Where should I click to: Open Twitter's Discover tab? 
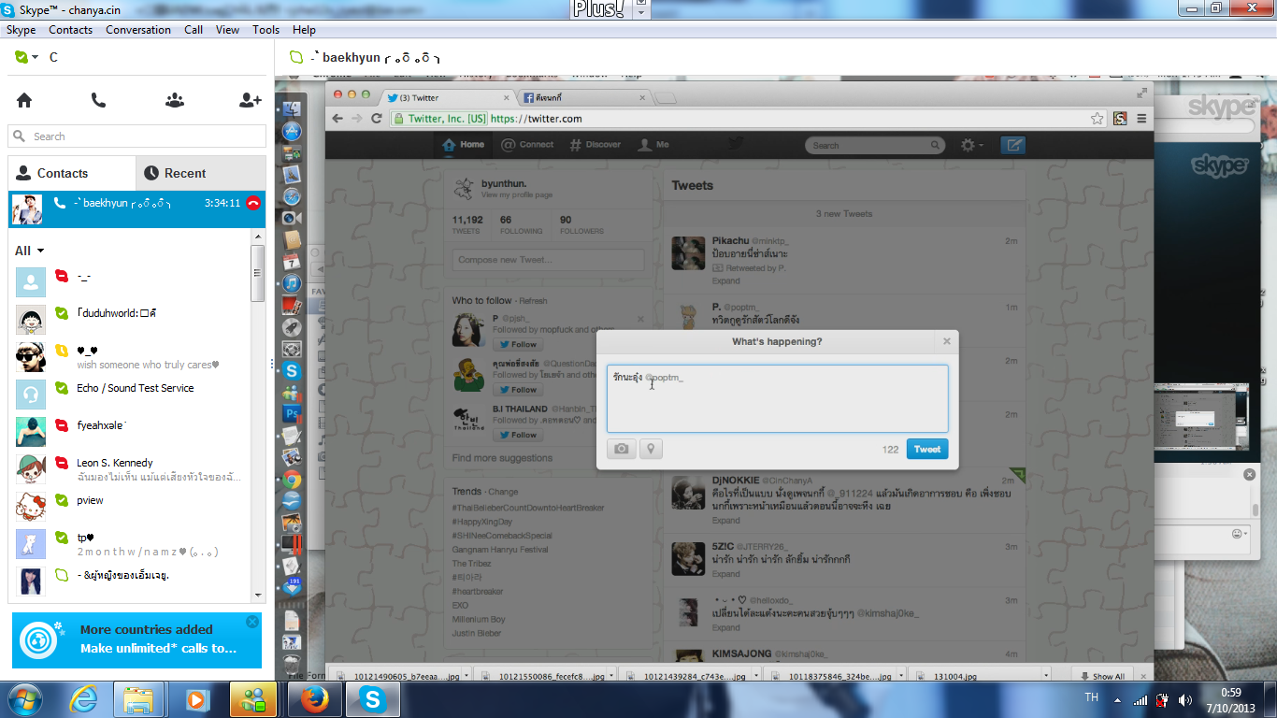point(595,145)
